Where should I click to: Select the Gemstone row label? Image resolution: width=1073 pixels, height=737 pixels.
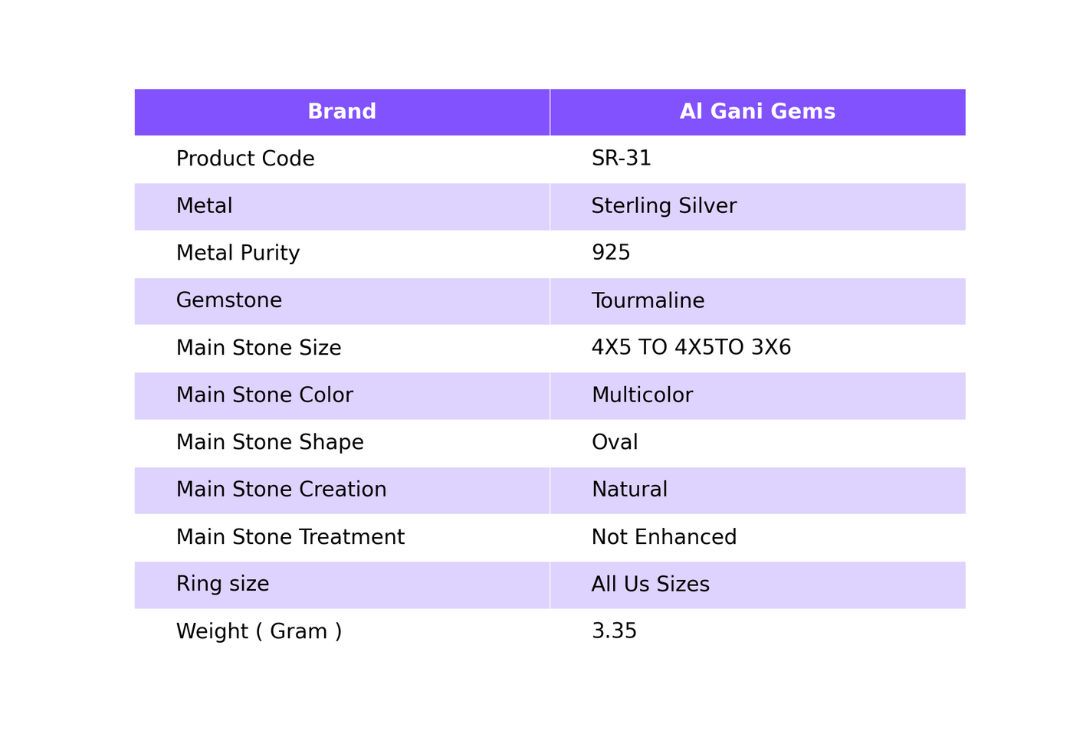pos(229,300)
